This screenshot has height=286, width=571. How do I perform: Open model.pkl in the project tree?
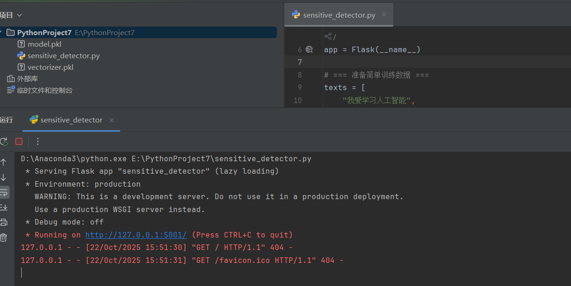44,44
